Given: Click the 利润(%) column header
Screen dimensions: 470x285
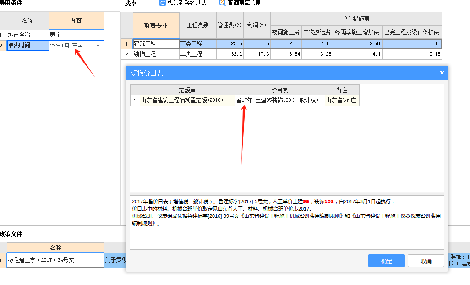Looking at the screenshot, I should pyautogui.click(x=257, y=26).
